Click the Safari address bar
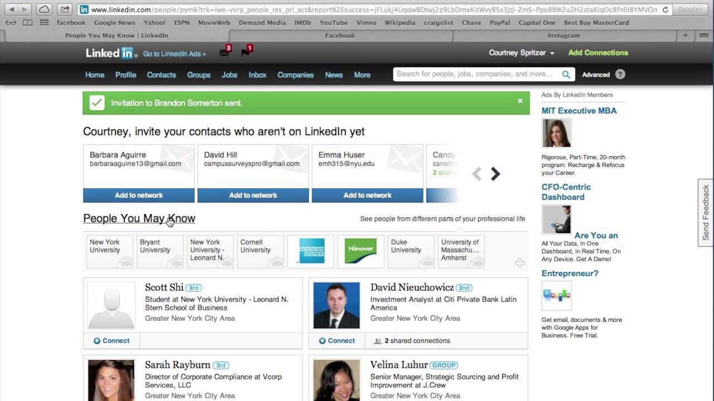 click(x=368, y=9)
